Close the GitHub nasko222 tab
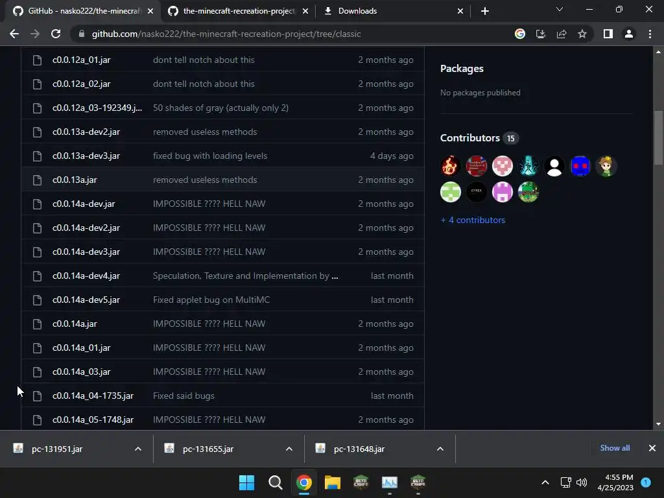Image resolution: width=664 pixels, height=498 pixels. coord(150,11)
